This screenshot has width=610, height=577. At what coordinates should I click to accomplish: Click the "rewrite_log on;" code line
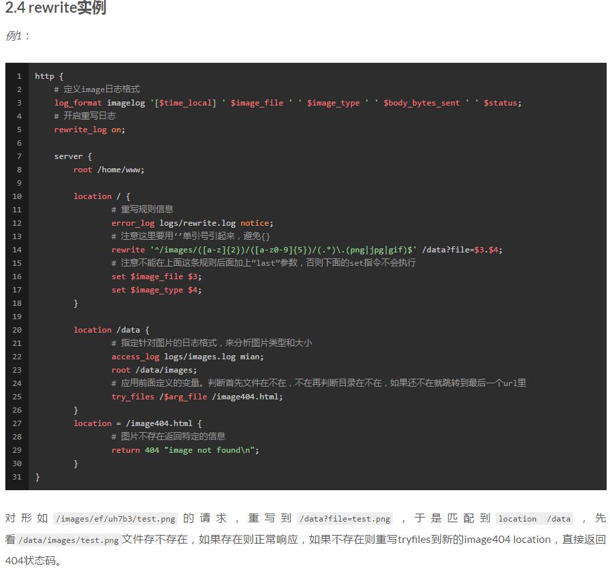(90, 130)
